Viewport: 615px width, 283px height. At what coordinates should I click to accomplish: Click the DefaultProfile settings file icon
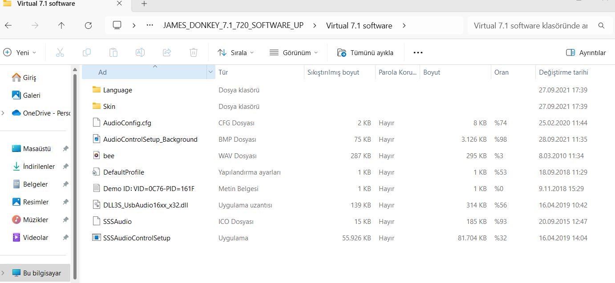[97, 171]
